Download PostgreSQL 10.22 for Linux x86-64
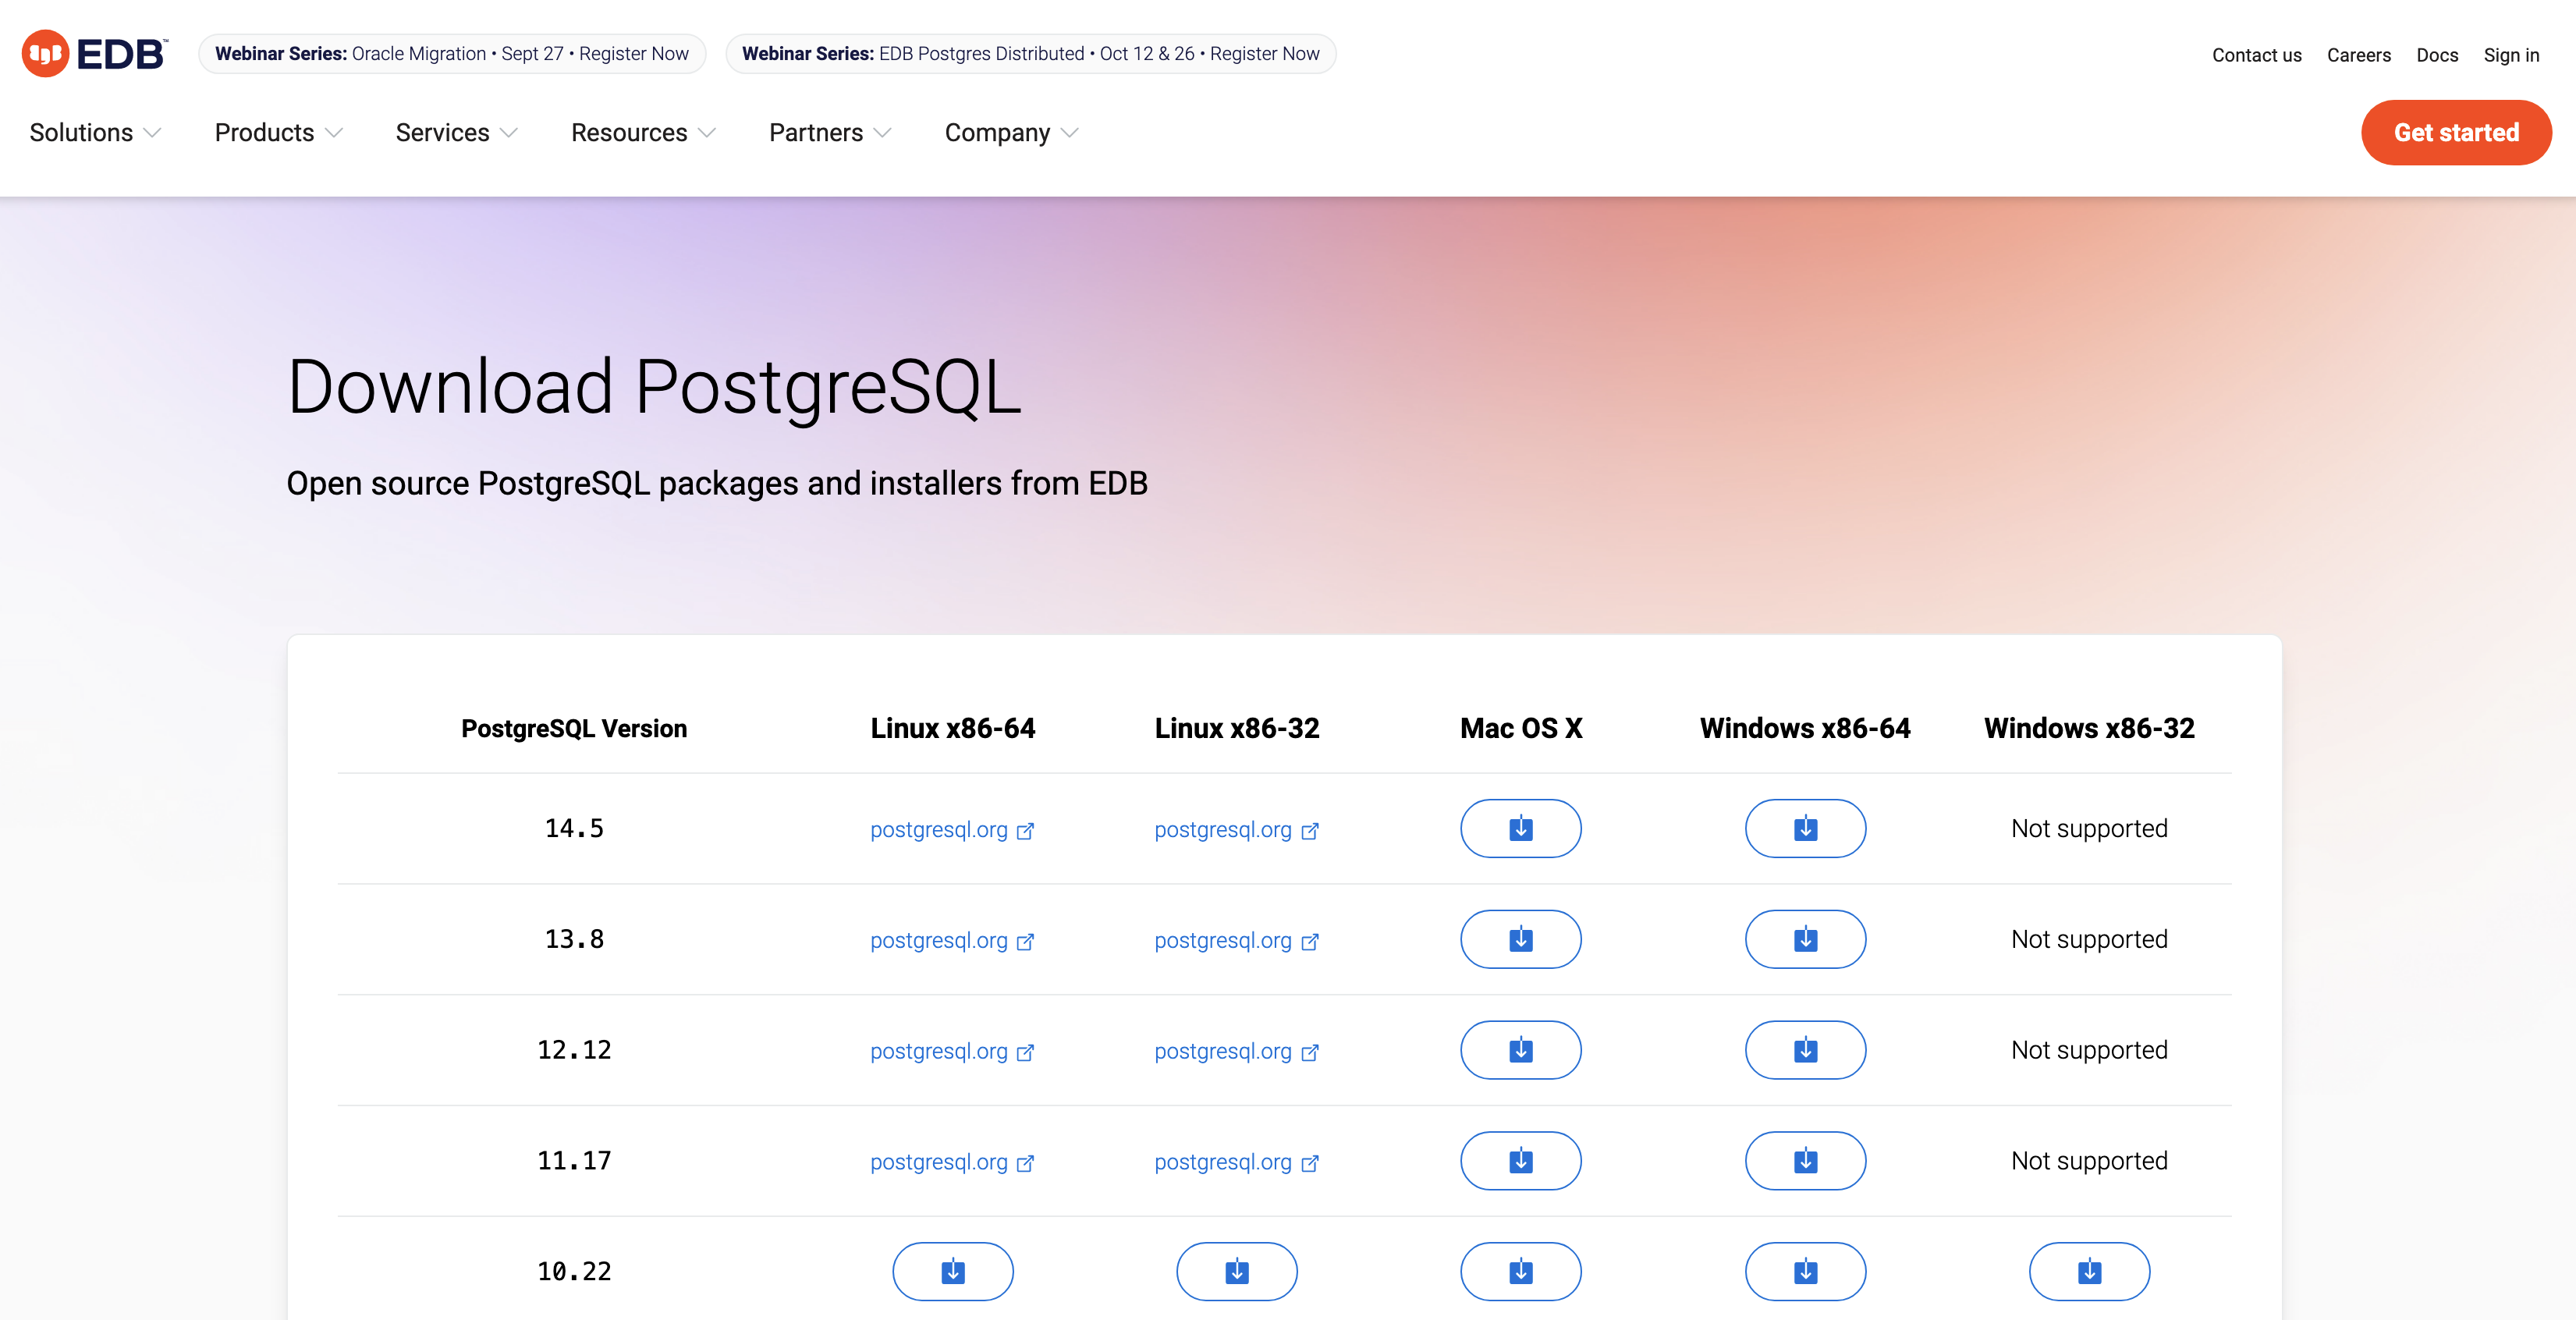The width and height of the screenshot is (2576, 1320). coord(952,1271)
